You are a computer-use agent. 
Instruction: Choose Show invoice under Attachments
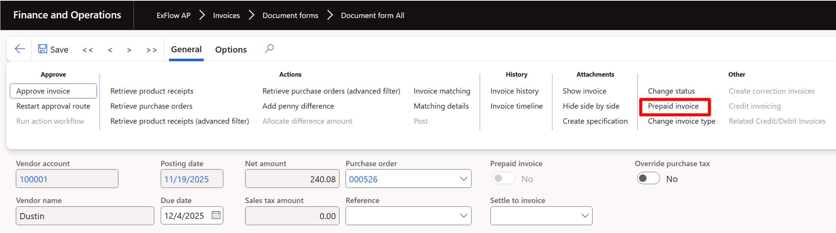pyautogui.click(x=584, y=91)
